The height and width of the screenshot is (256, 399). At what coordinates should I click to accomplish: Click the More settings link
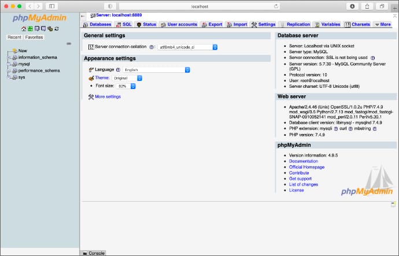click(108, 97)
